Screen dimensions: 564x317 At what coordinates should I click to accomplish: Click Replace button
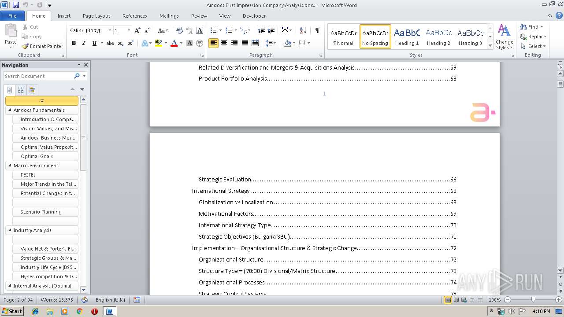pyautogui.click(x=533, y=37)
